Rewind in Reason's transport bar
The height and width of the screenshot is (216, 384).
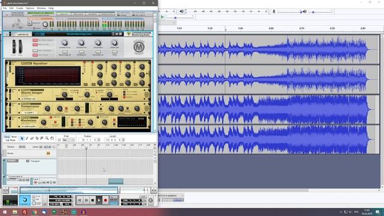[80, 200]
